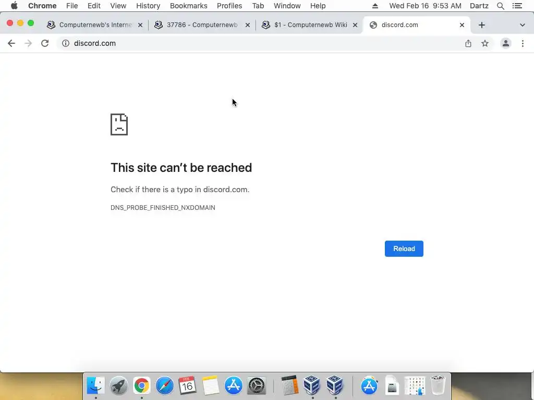This screenshot has width=534, height=400.
Task: Close the Computernewb's Internet tab
Action: [140, 25]
